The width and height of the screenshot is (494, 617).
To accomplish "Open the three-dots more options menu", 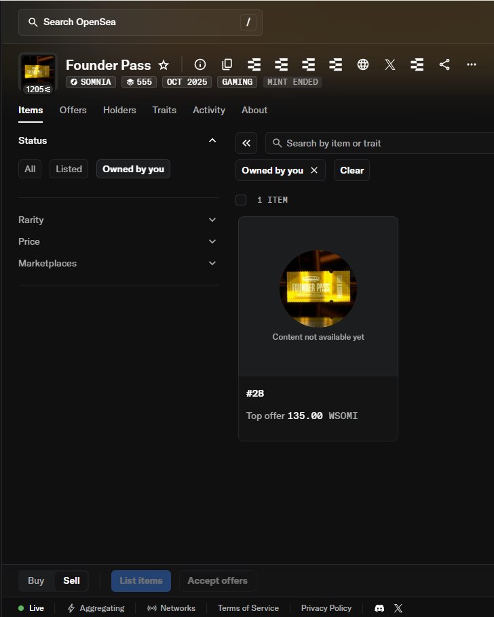I will 472,64.
